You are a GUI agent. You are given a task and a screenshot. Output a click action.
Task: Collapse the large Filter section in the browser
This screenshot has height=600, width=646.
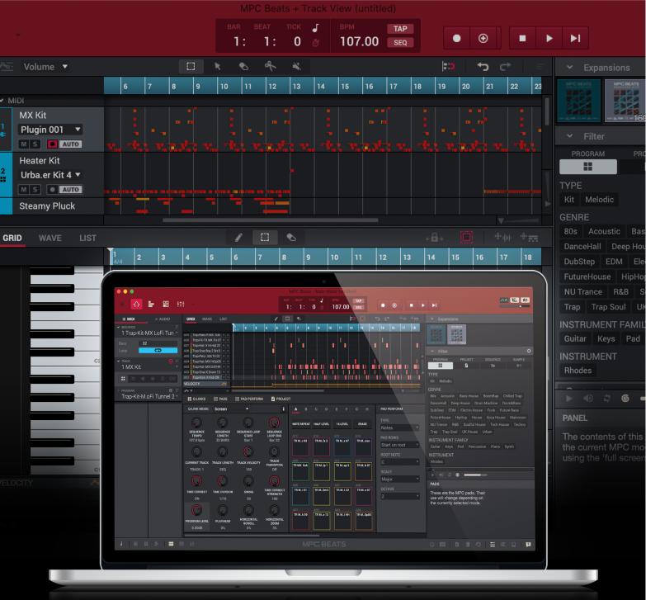coord(570,136)
